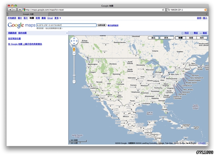This screenshot has width=215, height=155.
Task: Click the 登入 sign-in link
Action: 205,18
